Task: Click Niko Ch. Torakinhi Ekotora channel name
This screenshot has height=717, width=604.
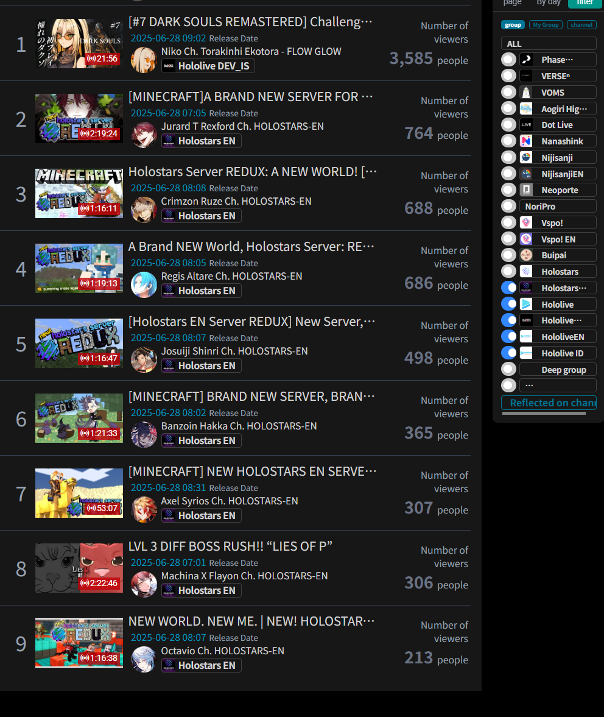Action: pyautogui.click(x=251, y=51)
